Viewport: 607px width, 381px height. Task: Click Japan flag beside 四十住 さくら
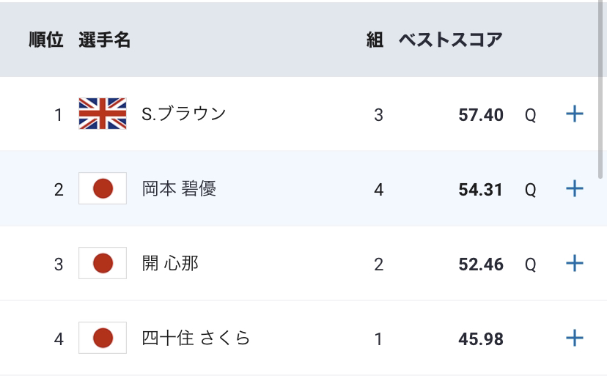pyautogui.click(x=103, y=338)
